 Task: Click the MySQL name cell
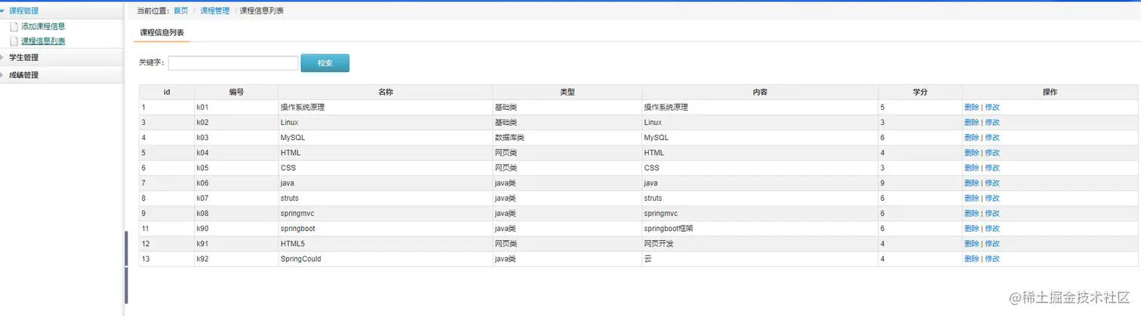(386, 138)
